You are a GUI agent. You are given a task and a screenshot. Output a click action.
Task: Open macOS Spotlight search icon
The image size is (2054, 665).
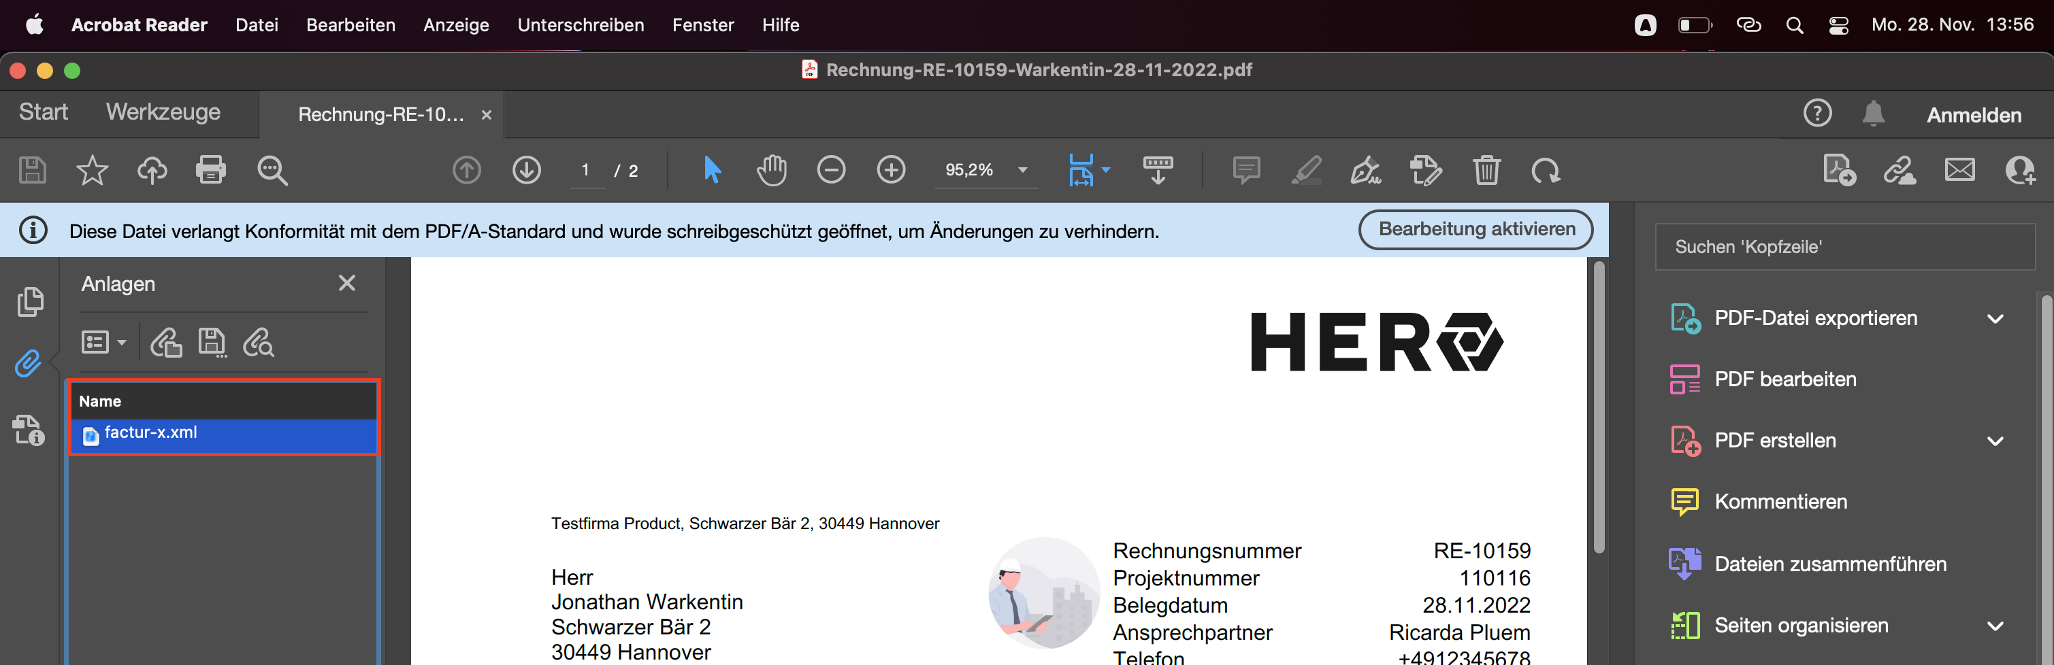1794,25
